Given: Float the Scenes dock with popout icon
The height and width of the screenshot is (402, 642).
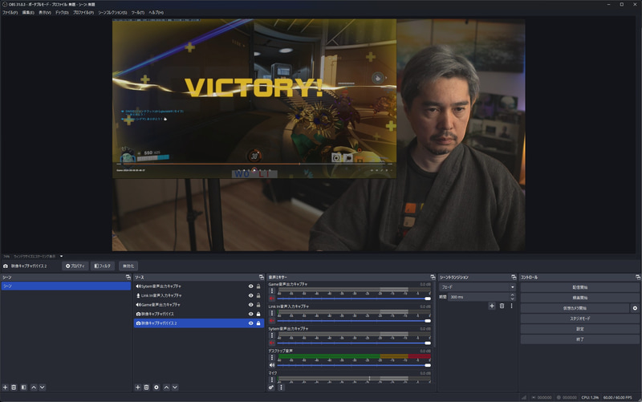Looking at the screenshot, I should (x=128, y=277).
